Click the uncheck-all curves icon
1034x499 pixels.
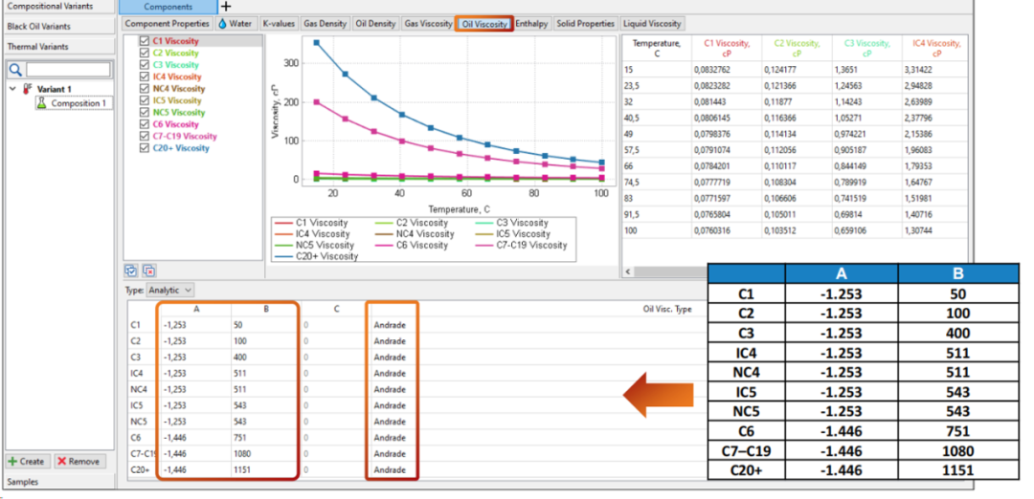pos(148,271)
